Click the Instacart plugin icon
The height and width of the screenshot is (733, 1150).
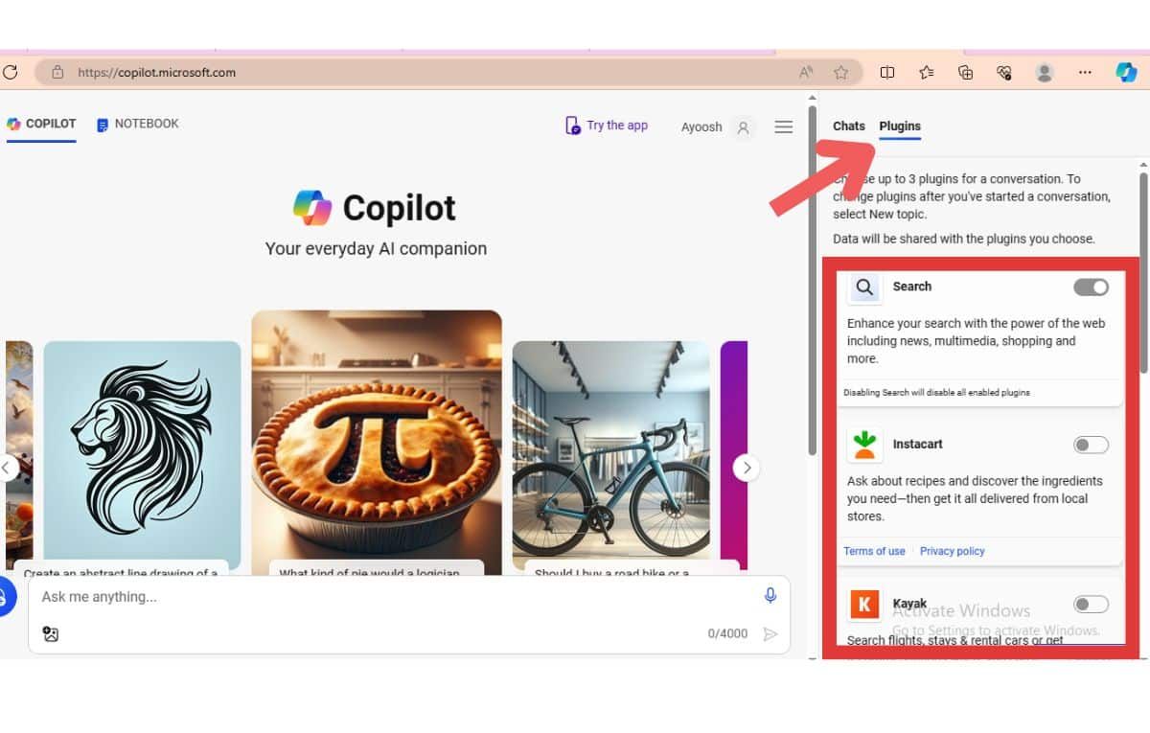864,444
